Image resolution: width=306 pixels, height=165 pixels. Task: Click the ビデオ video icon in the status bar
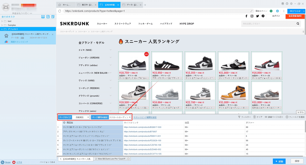click(x=14, y=162)
